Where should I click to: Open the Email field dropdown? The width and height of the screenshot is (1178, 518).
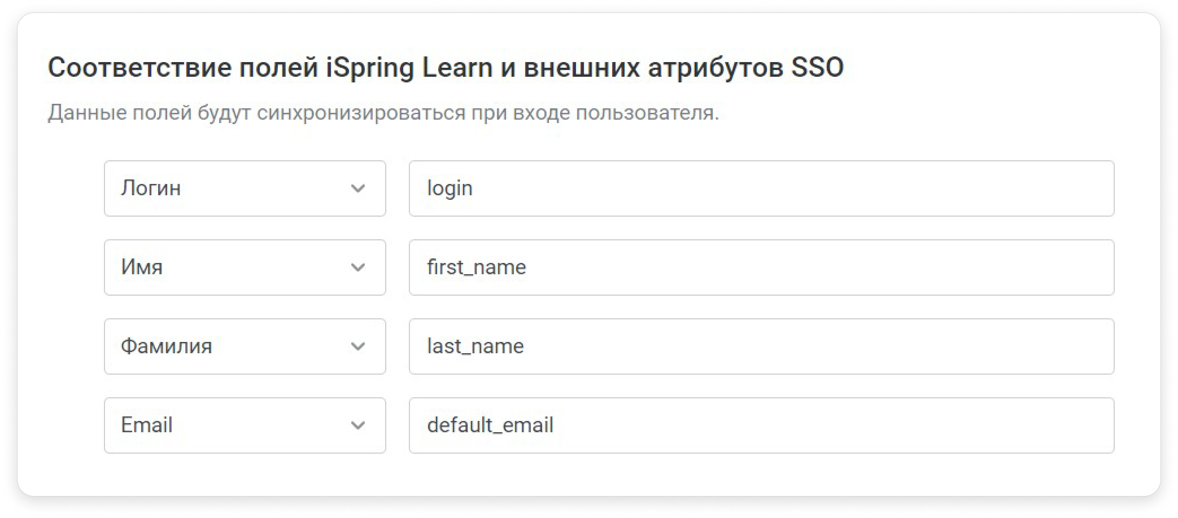(x=245, y=425)
